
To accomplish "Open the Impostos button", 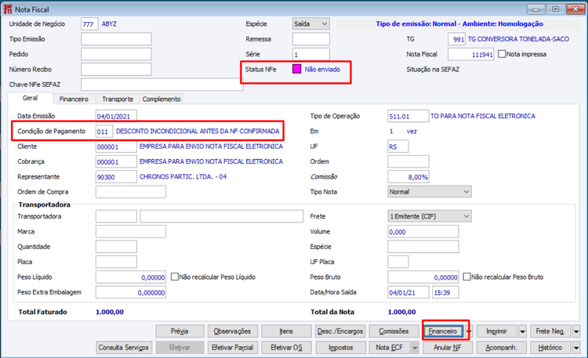I will [x=340, y=348].
